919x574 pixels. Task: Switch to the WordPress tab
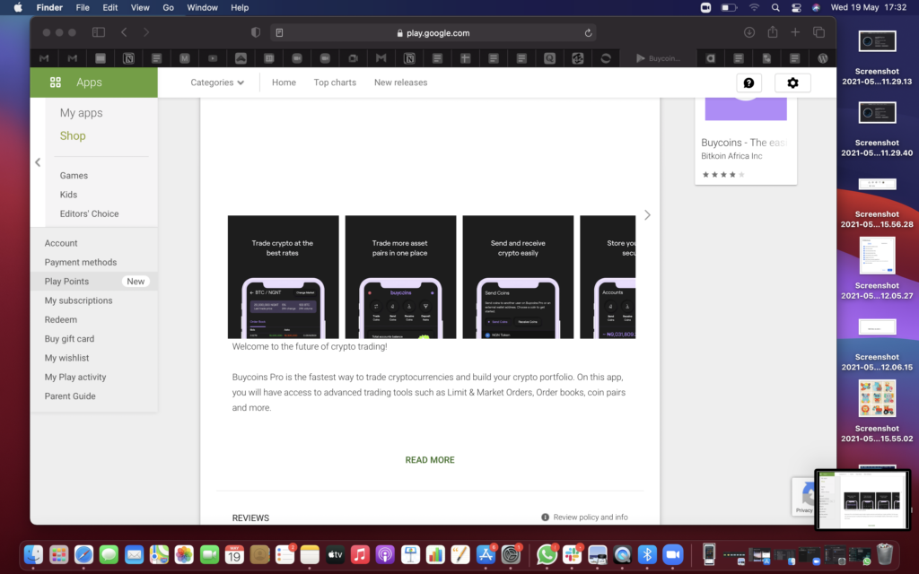point(822,58)
